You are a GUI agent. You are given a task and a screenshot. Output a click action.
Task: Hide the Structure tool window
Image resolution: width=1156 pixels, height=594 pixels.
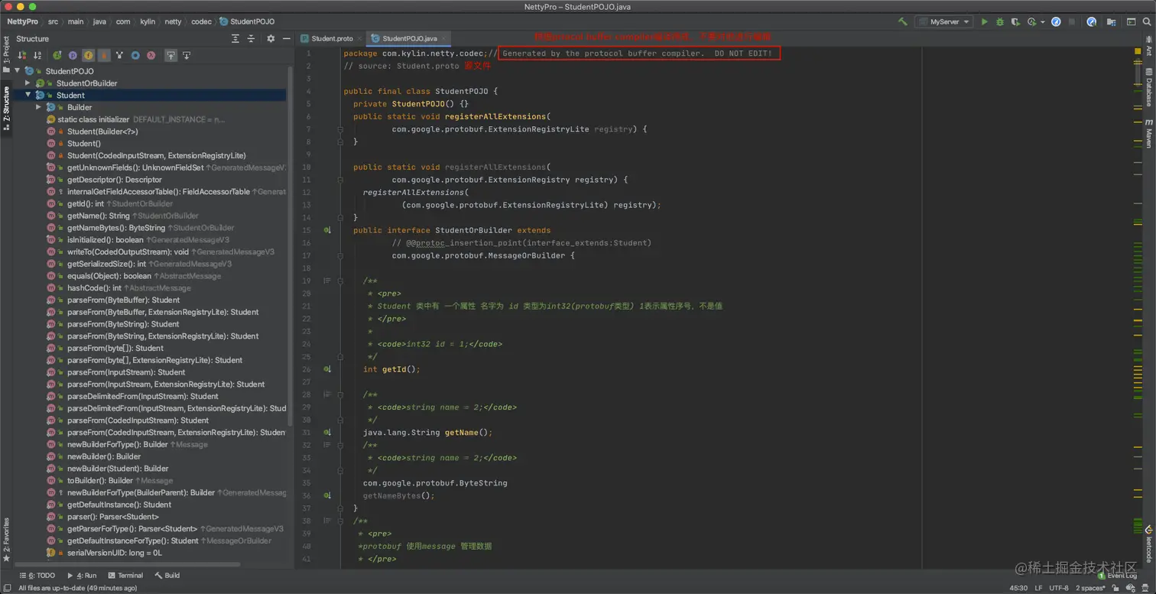coord(287,38)
